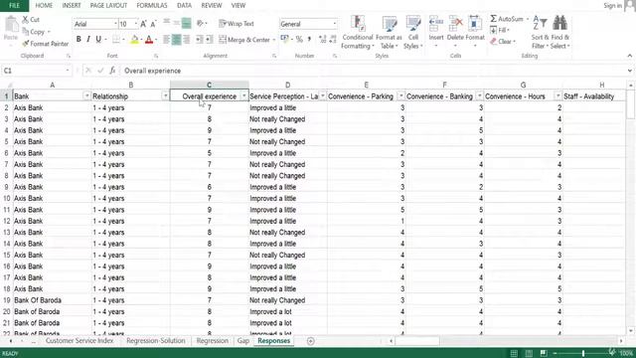Click the Format cells icon
Viewport: 636px width, 358px height.
pyautogui.click(x=475, y=24)
